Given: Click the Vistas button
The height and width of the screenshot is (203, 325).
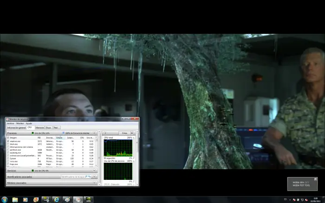Looking at the screenshot, I should 125,133.
